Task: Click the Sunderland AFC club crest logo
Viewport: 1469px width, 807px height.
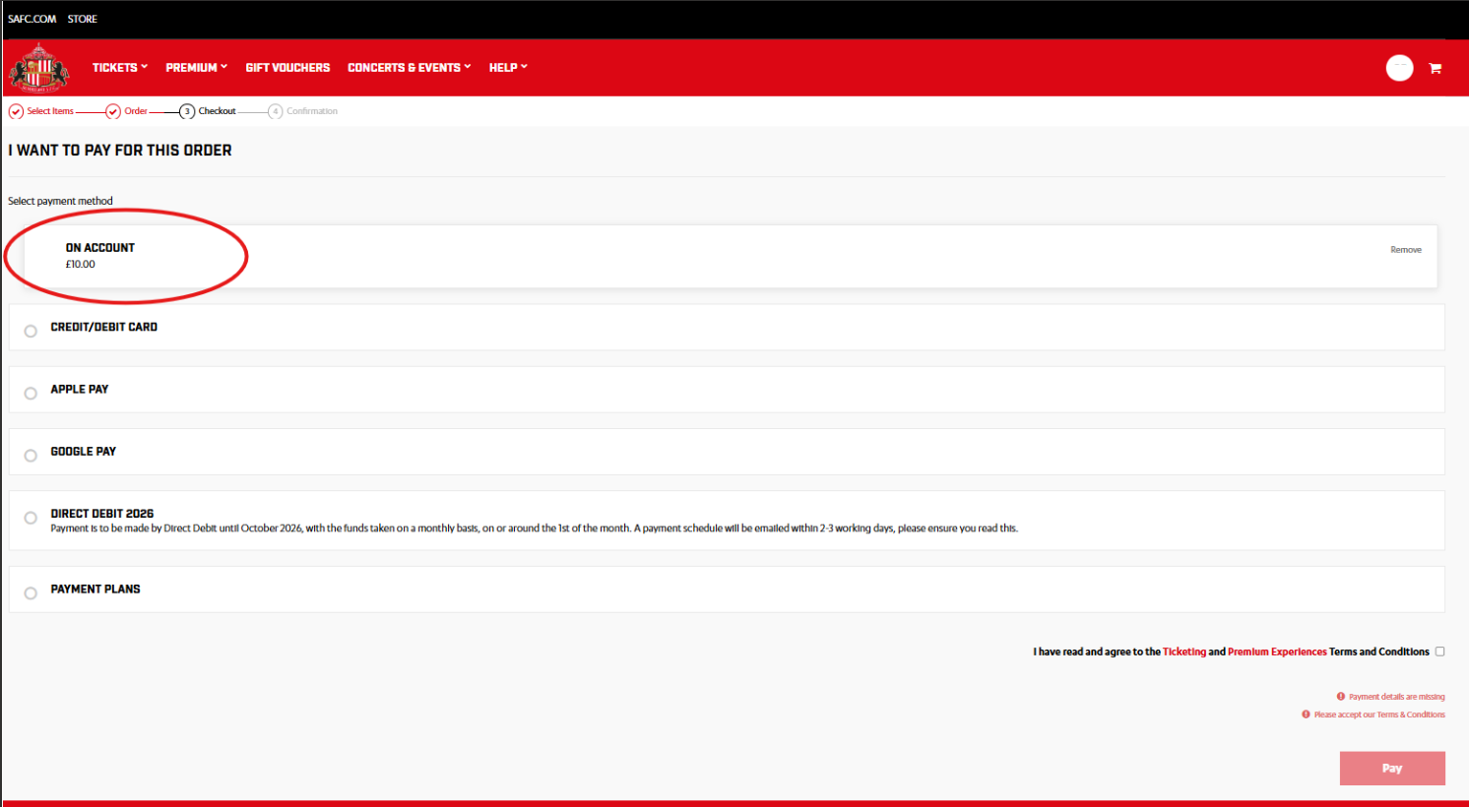Action: click(38, 67)
